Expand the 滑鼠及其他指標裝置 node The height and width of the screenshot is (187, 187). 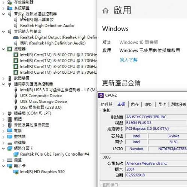click(3, 125)
